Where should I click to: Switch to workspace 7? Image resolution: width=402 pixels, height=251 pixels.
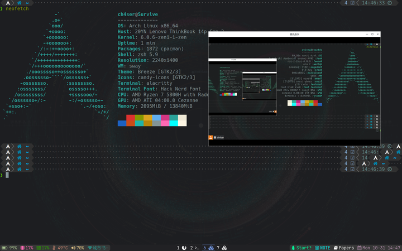click(222, 248)
